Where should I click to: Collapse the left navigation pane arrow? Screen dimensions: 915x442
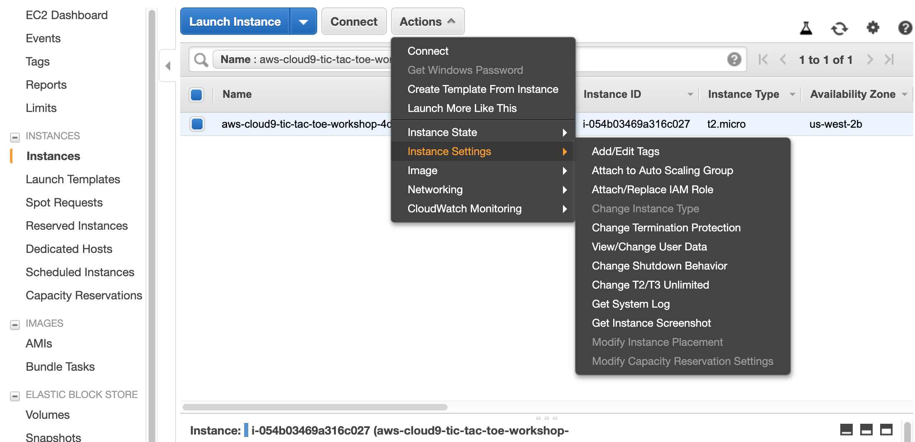tap(168, 66)
